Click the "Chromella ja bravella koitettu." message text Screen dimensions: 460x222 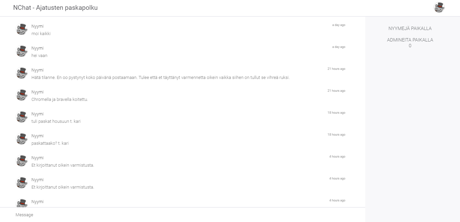[60, 100]
